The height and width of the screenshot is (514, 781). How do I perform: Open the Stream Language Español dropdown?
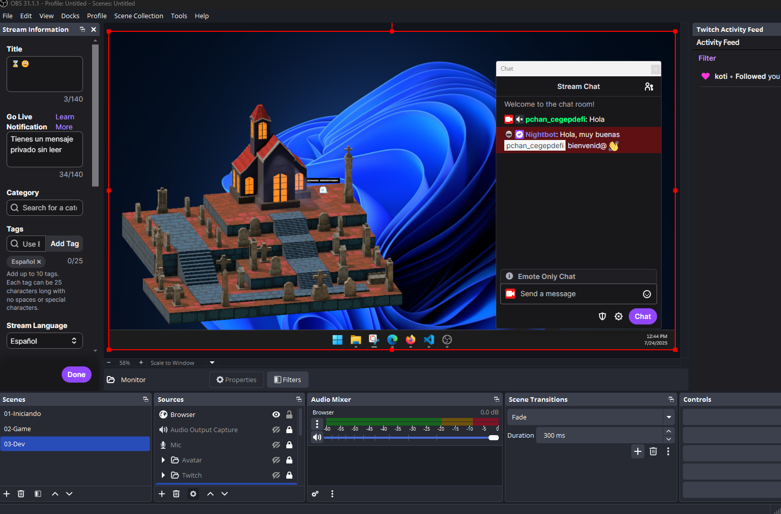45,341
